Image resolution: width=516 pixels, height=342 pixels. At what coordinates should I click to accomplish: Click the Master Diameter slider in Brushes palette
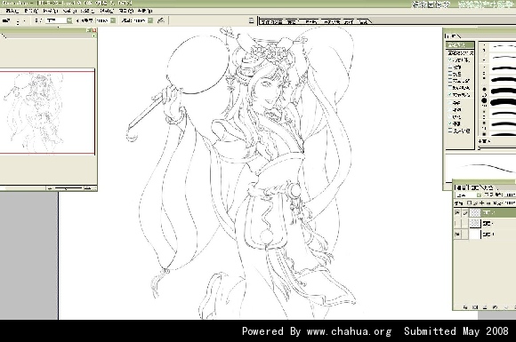pyautogui.click(x=497, y=147)
